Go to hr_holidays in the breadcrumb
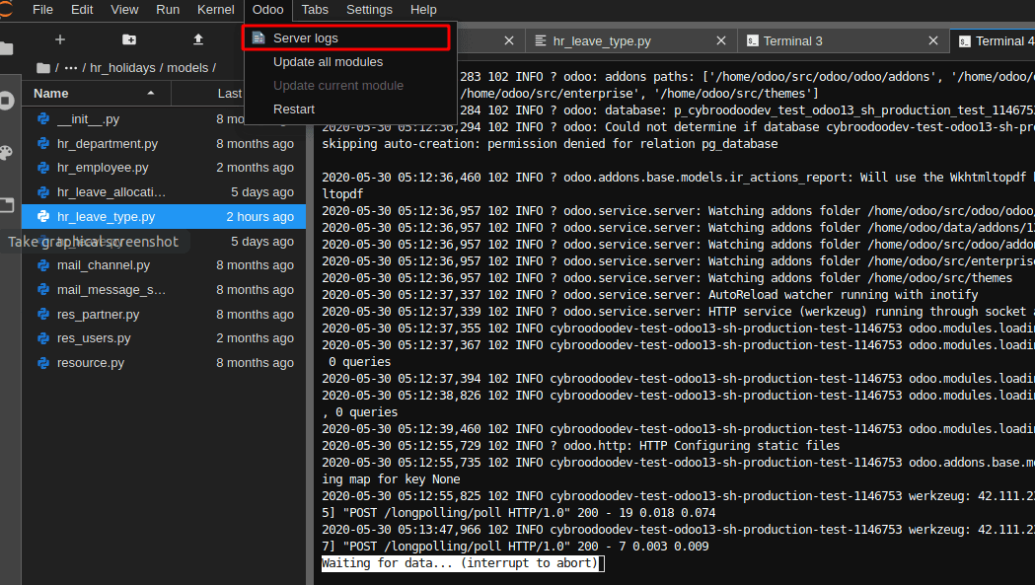1035x585 pixels. tap(122, 68)
